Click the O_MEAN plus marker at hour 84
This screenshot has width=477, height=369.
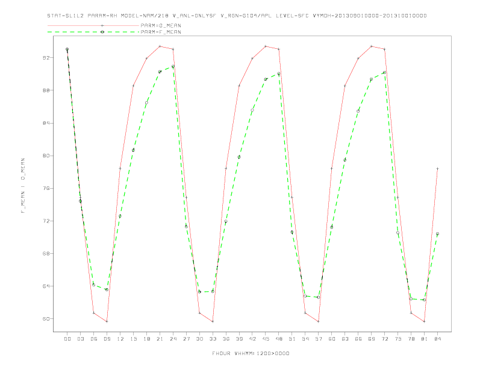pyautogui.click(x=437, y=169)
